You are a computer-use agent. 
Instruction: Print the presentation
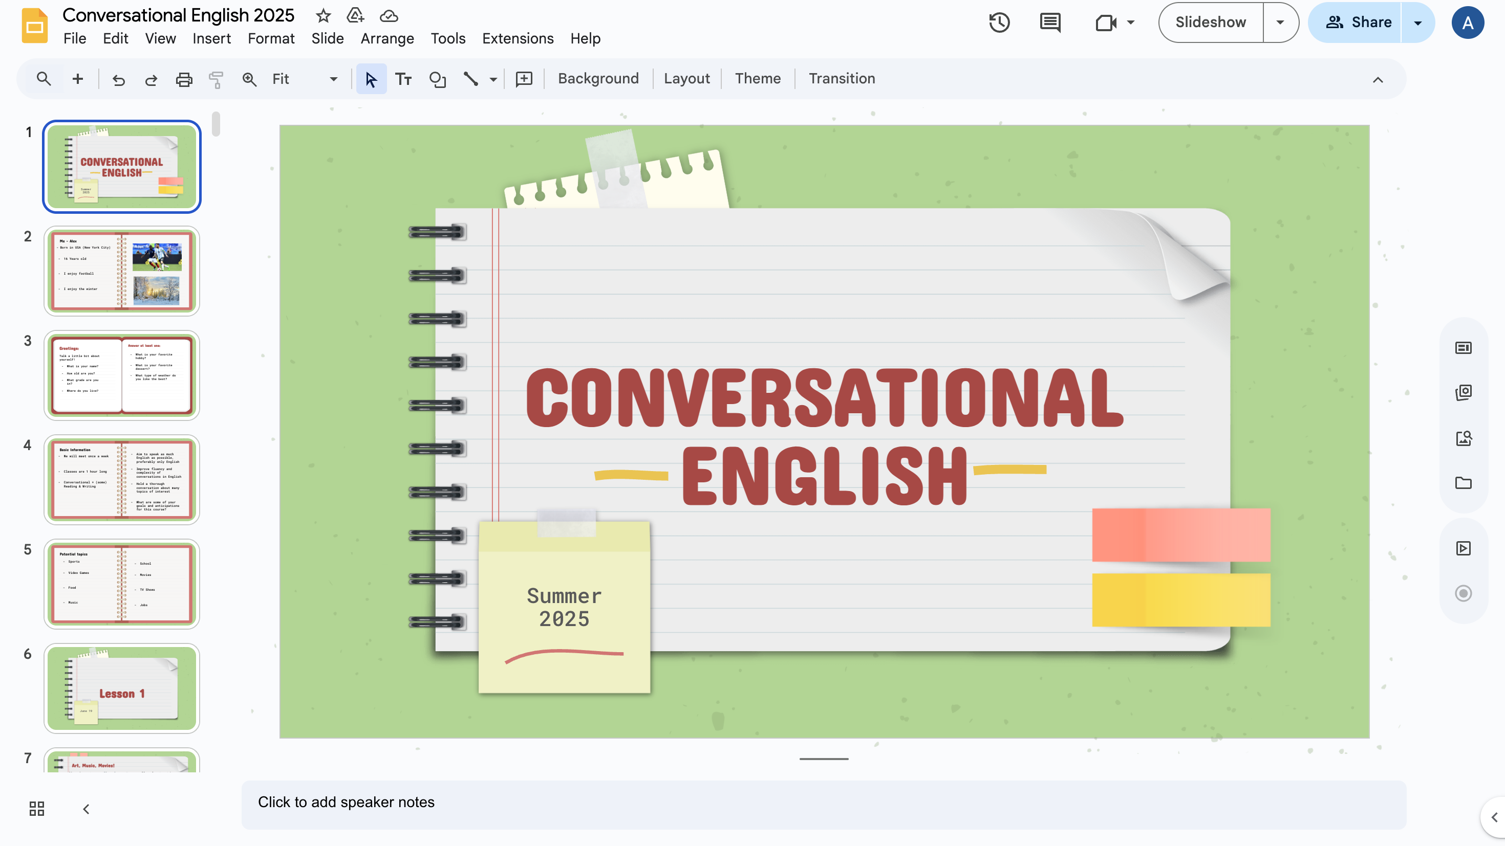184,78
